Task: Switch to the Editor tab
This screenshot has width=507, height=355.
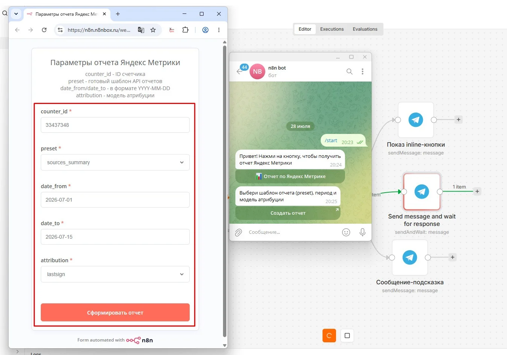Action: (x=305, y=29)
